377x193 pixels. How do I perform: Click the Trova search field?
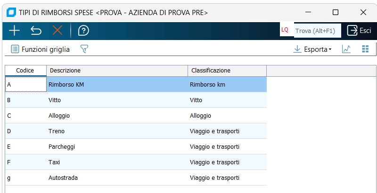pos(317,31)
